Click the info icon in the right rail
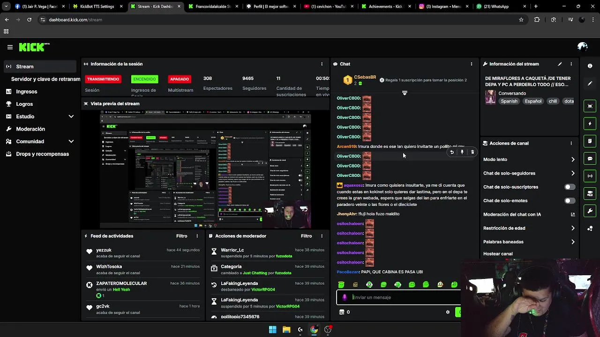Viewport: 600px width, 337px height. point(590,66)
